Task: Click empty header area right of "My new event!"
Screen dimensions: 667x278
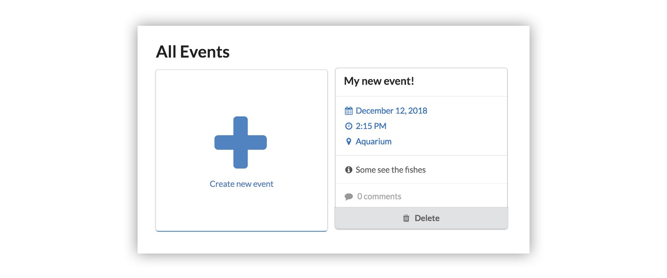Action: pyautogui.click(x=463, y=82)
